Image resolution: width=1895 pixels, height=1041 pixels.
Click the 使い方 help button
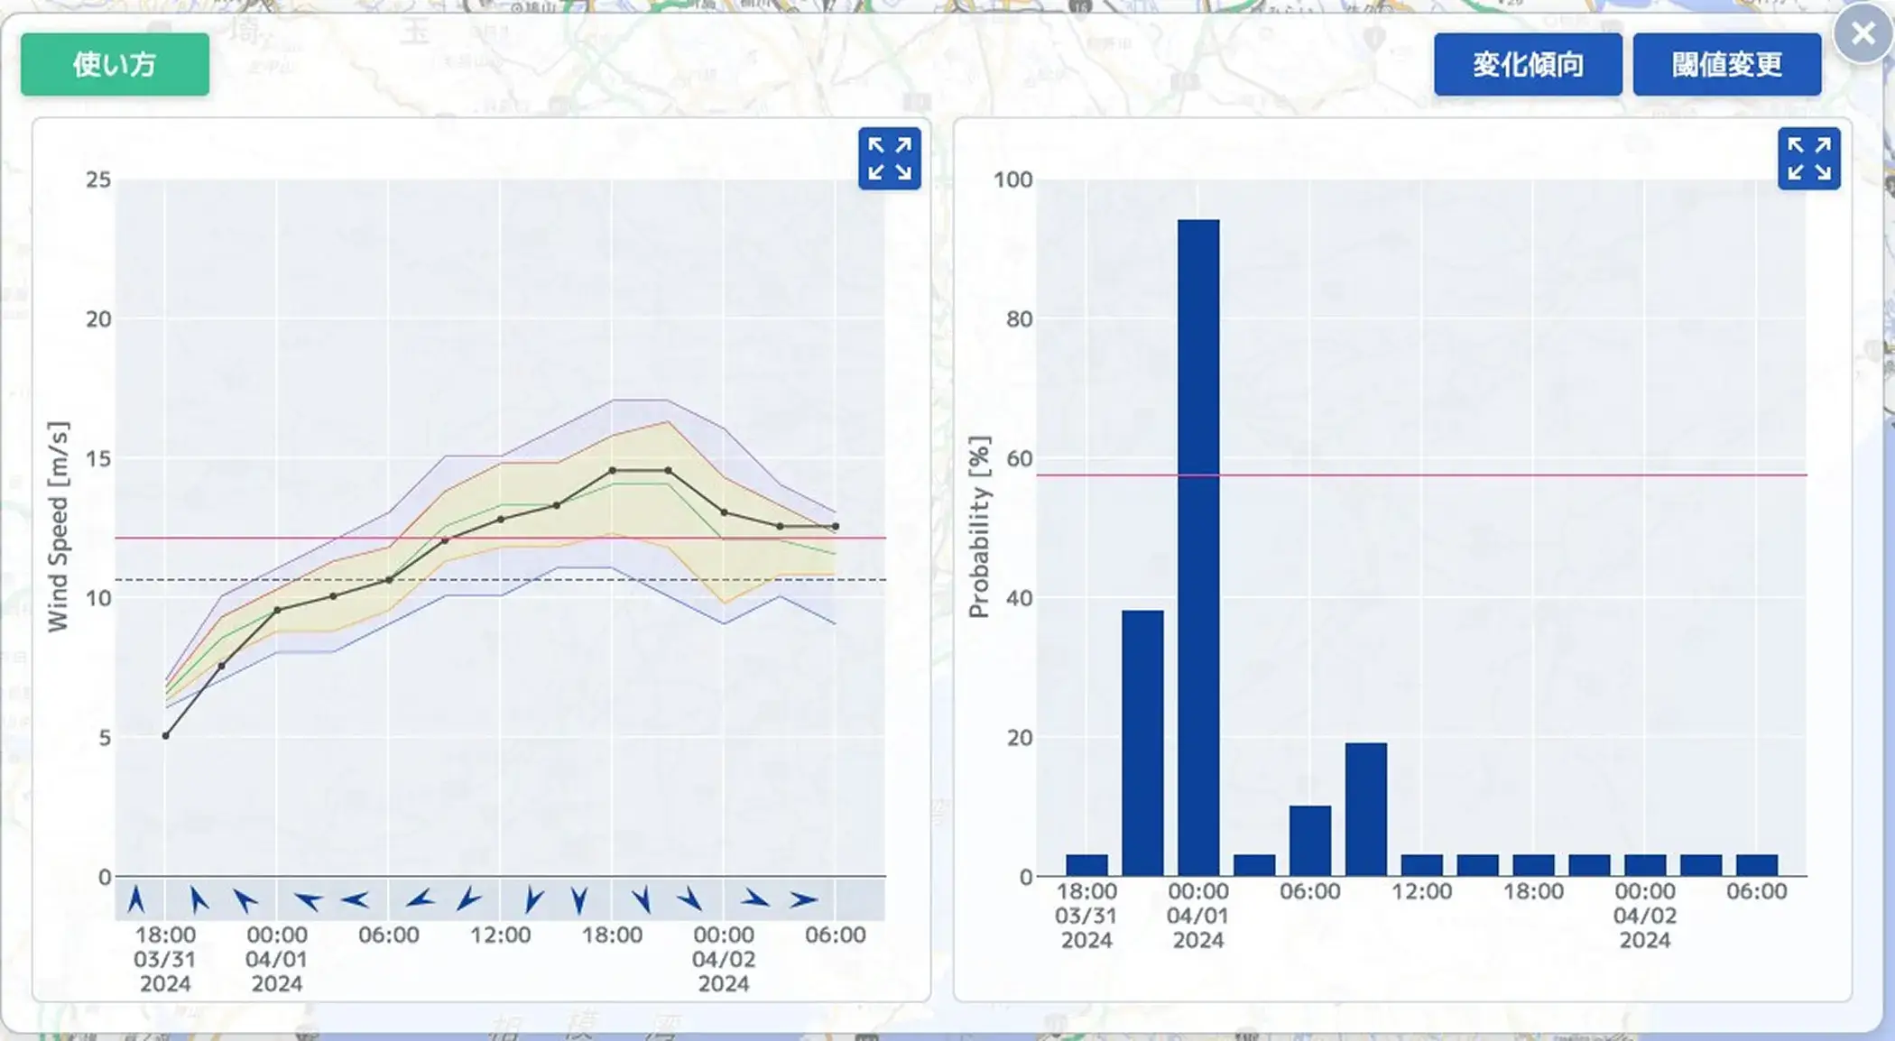click(x=115, y=64)
